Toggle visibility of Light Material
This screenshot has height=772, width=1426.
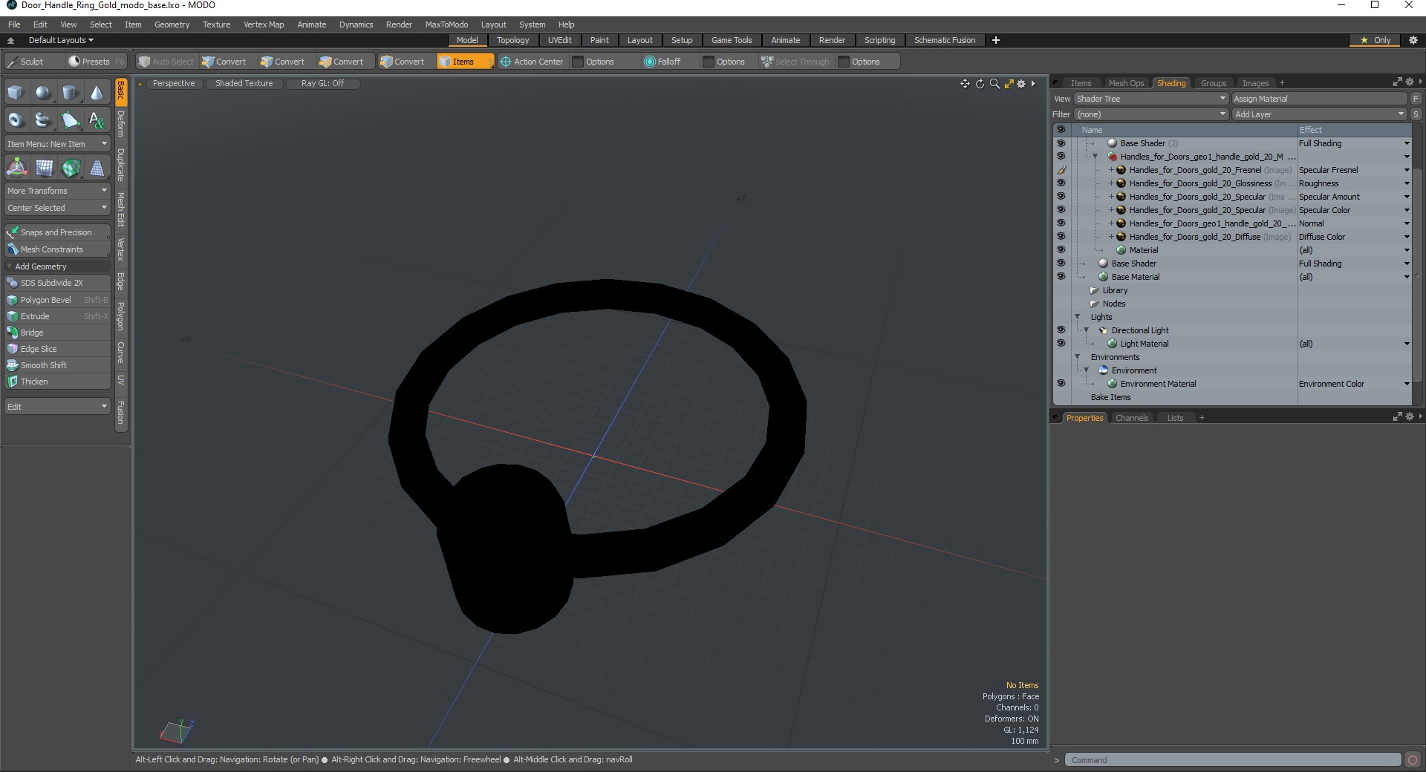pos(1061,344)
